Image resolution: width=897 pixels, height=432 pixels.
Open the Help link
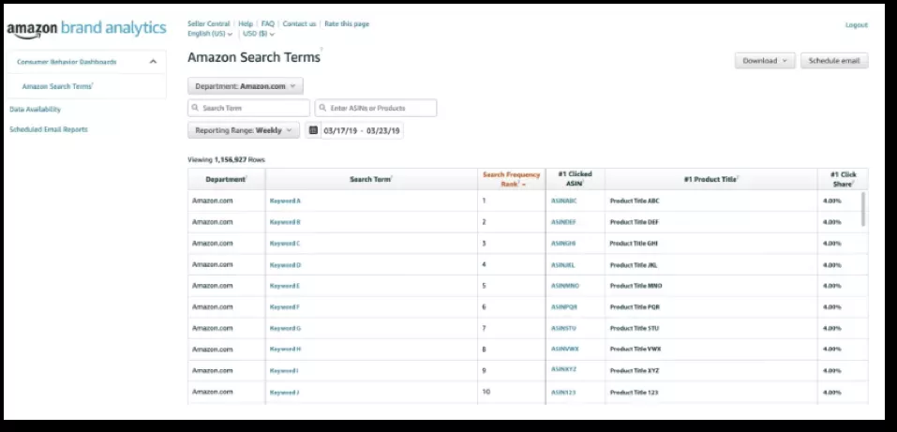pos(246,24)
